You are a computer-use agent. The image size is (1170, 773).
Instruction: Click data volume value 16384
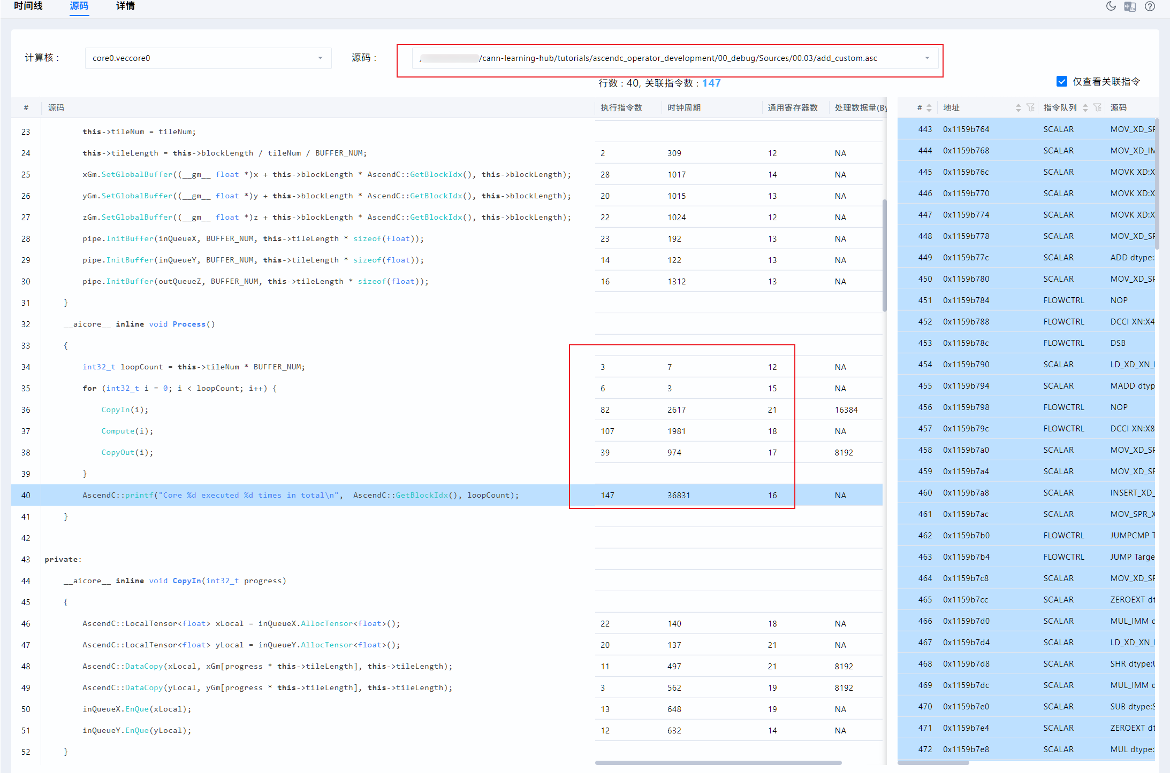click(846, 410)
